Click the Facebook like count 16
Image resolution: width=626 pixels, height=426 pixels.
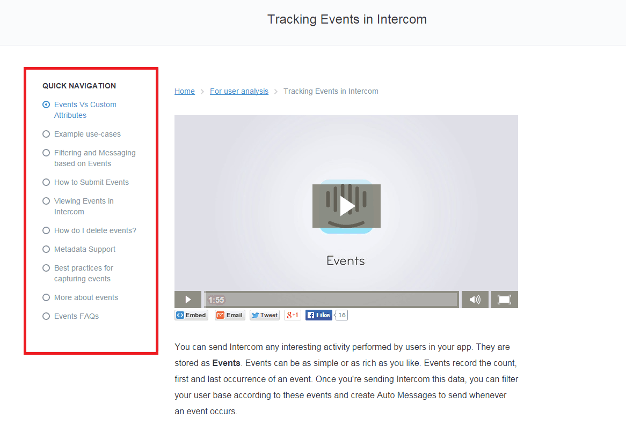click(x=342, y=315)
